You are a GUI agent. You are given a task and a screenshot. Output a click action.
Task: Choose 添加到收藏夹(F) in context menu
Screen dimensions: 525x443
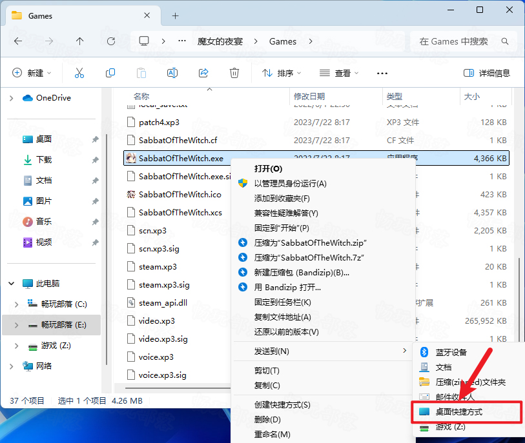282,199
